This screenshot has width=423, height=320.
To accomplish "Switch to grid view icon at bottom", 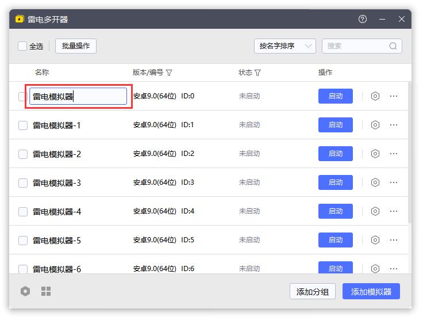I will pos(46,291).
